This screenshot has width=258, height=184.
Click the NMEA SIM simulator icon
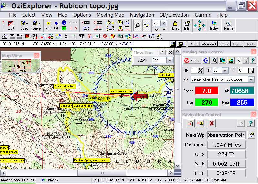[82, 36]
